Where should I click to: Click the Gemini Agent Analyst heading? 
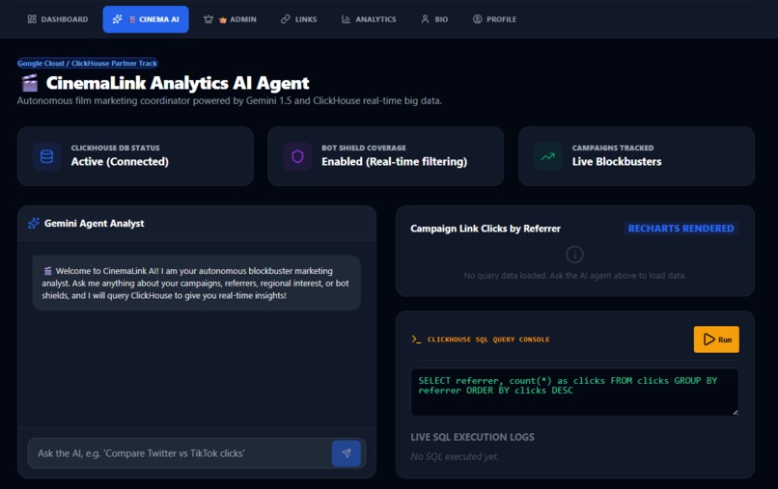point(95,223)
